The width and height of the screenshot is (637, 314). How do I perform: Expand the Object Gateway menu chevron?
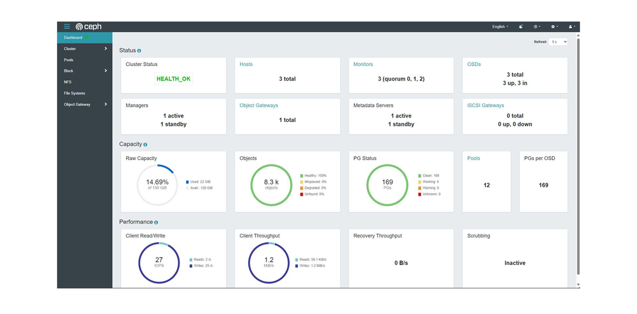(x=106, y=104)
